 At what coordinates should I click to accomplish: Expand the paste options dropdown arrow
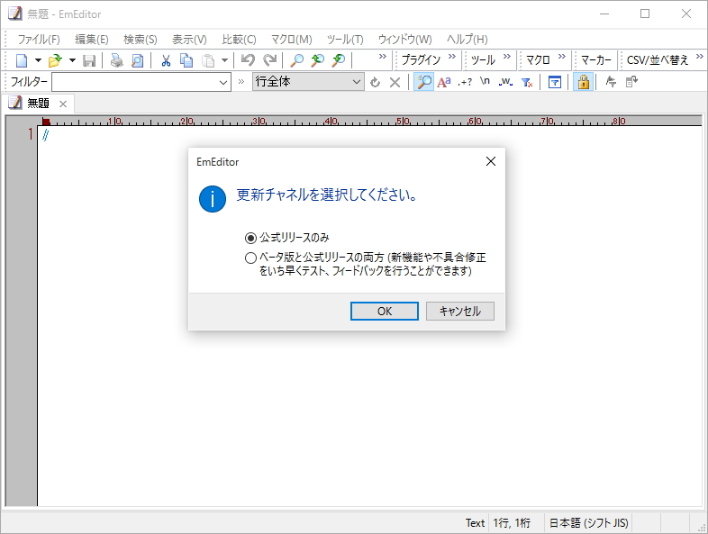pos(224,60)
